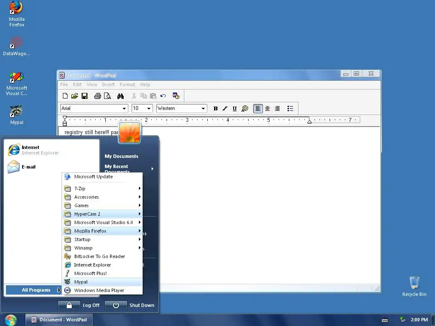Open the Western script dropdown
435x326 pixels.
pos(203,108)
